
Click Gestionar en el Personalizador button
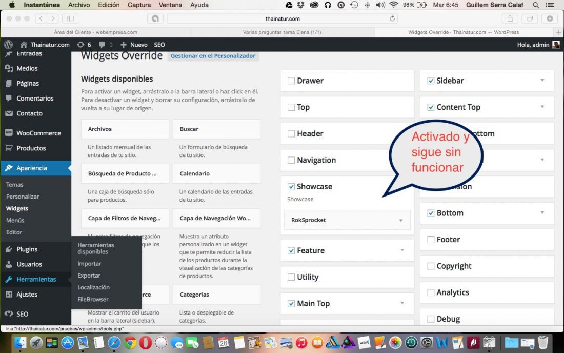(x=213, y=56)
